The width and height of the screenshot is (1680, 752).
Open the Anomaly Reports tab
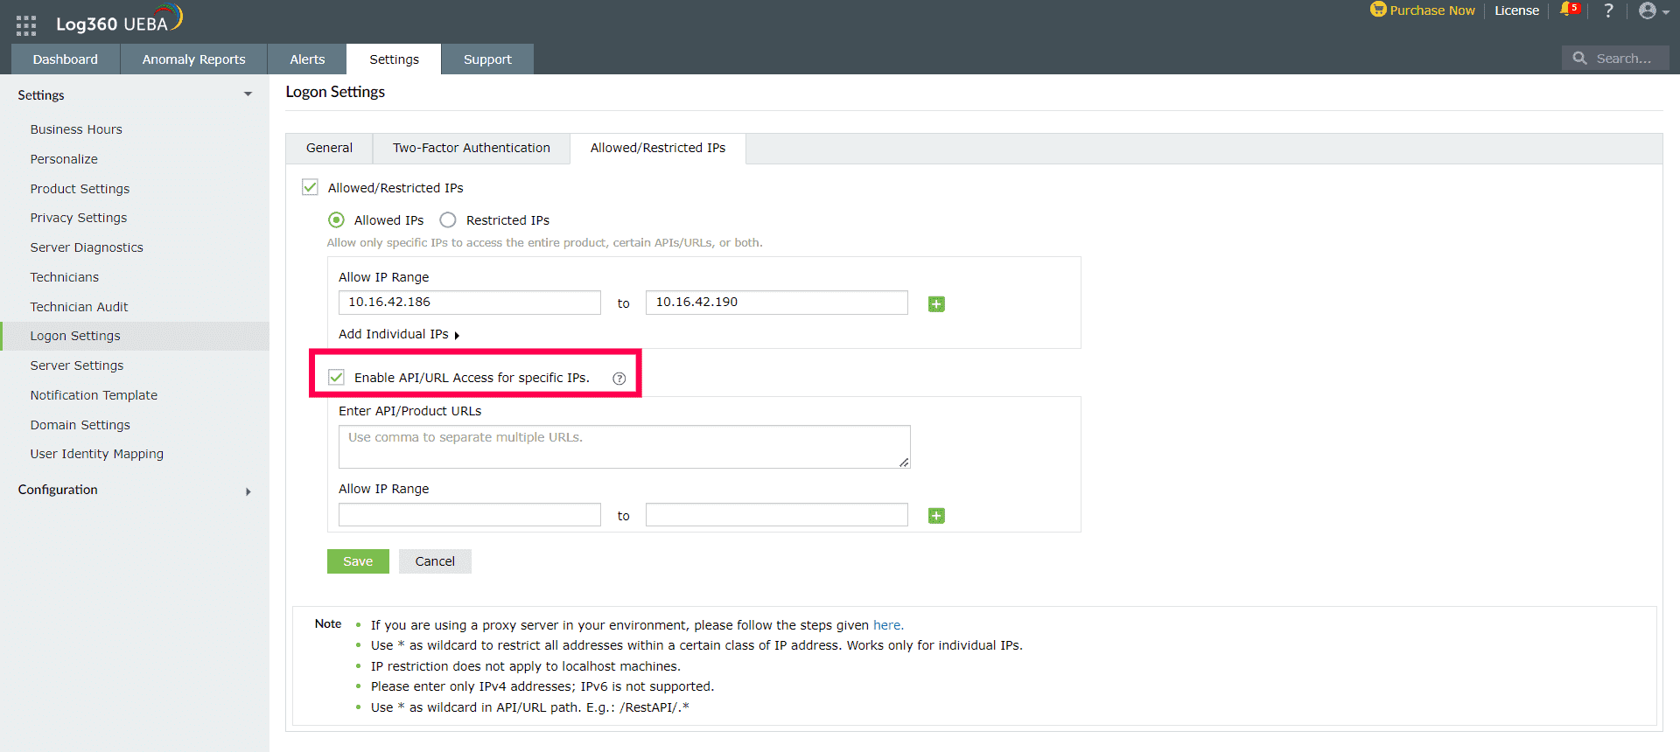[x=194, y=59]
